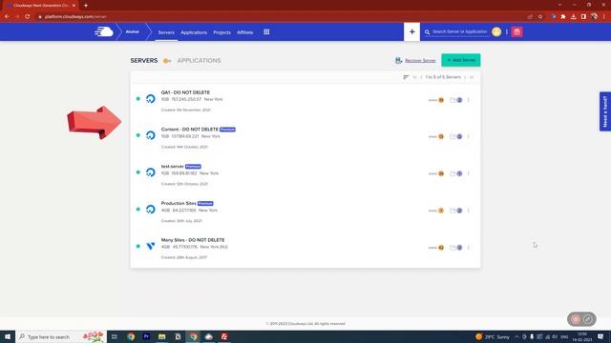Click the Search Server or Application field

[x=460, y=31]
